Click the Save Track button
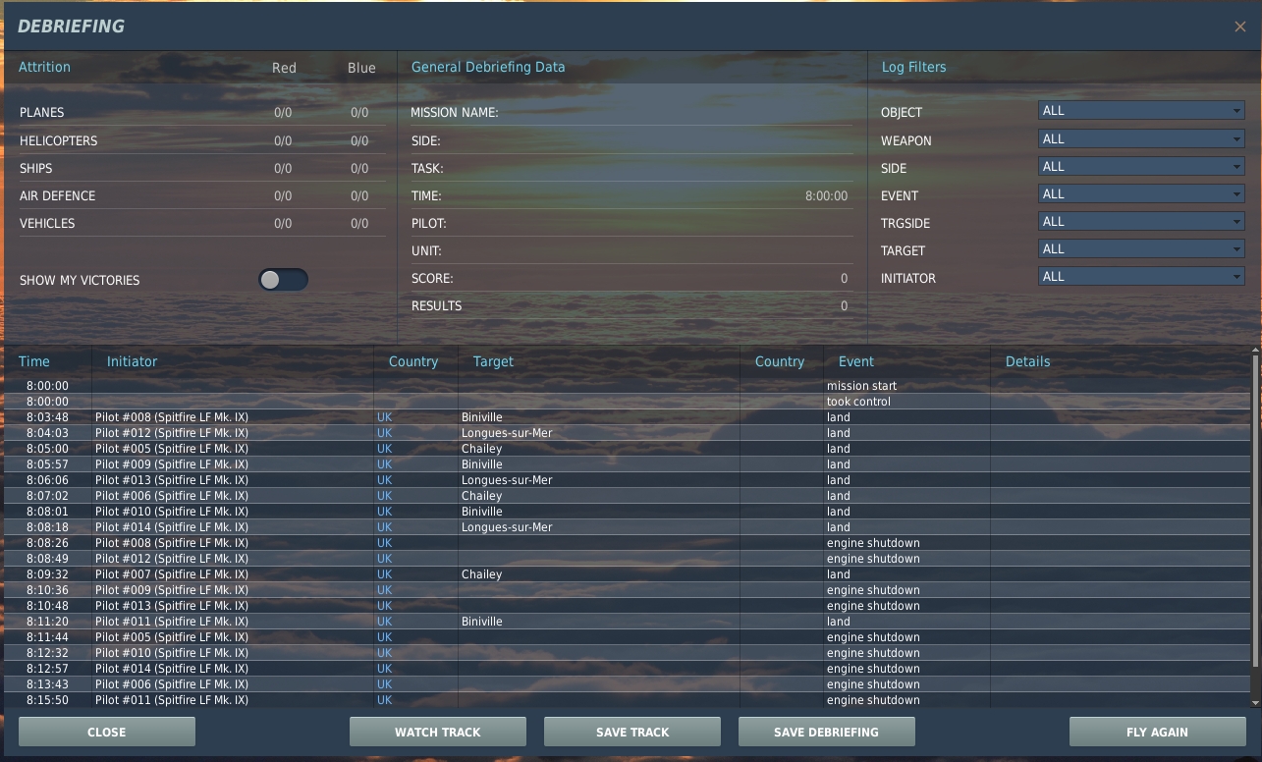Image resolution: width=1262 pixels, height=762 pixels. [632, 732]
